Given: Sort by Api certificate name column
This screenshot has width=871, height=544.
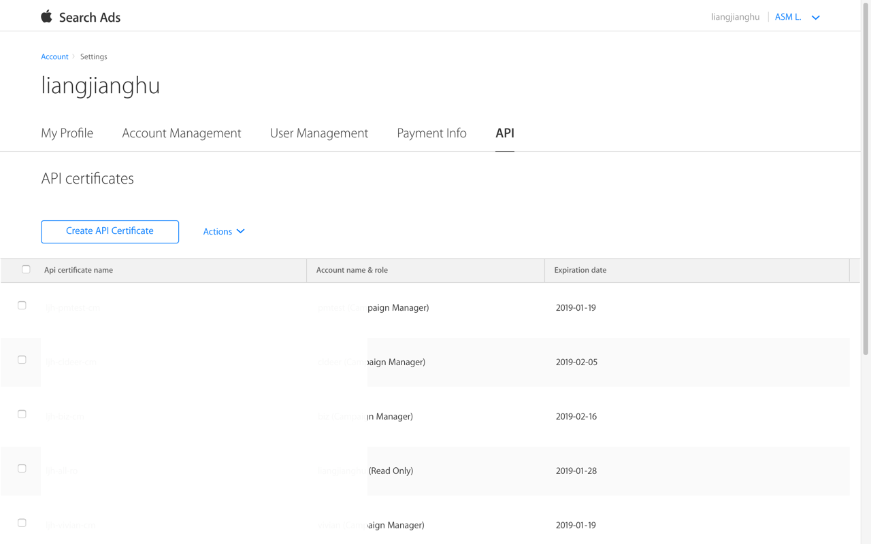Looking at the screenshot, I should (78, 271).
